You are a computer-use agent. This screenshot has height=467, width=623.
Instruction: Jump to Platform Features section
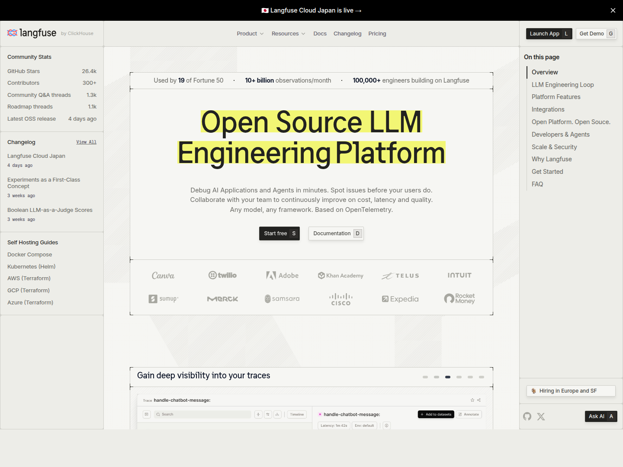(x=556, y=97)
